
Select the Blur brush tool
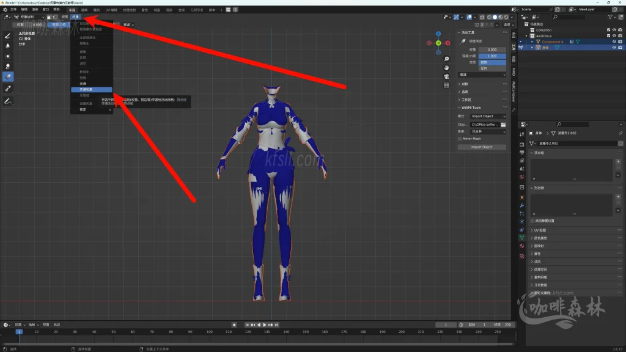(x=7, y=46)
